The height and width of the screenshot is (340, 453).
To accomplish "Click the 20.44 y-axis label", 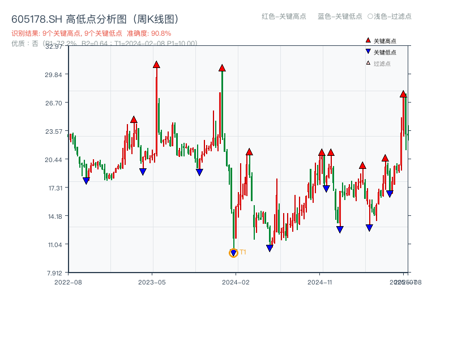I will coord(53,160).
